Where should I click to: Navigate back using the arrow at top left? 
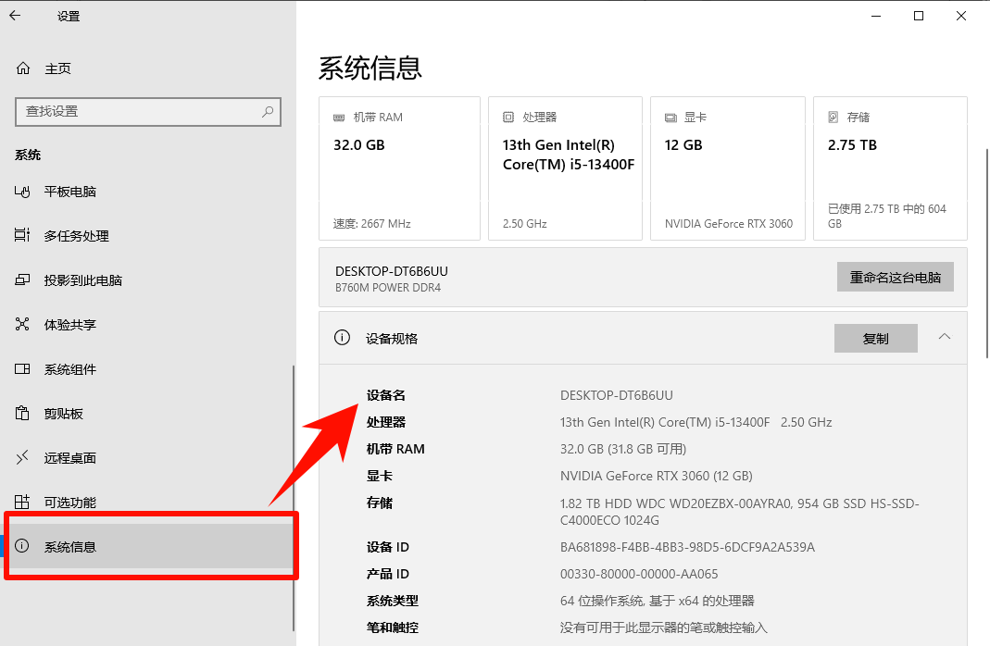coord(14,16)
